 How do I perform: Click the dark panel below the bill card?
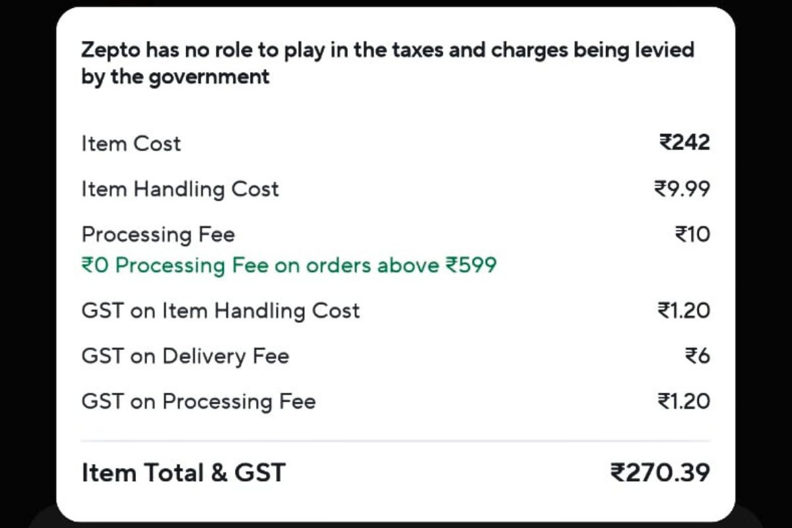point(396,518)
